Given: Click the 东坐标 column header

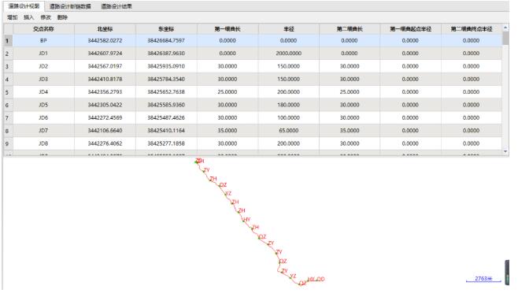Looking at the screenshot, I should [x=166, y=29].
